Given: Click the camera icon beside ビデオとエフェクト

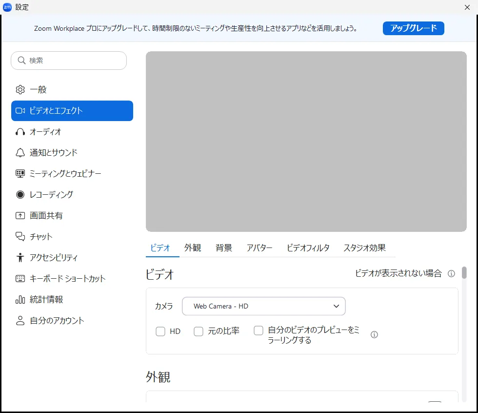Looking at the screenshot, I should coord(20,111).
